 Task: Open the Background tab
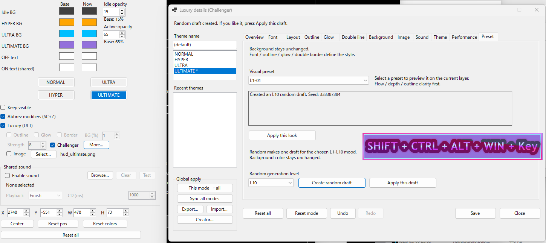pyautogui.click(x=381, y=37)
